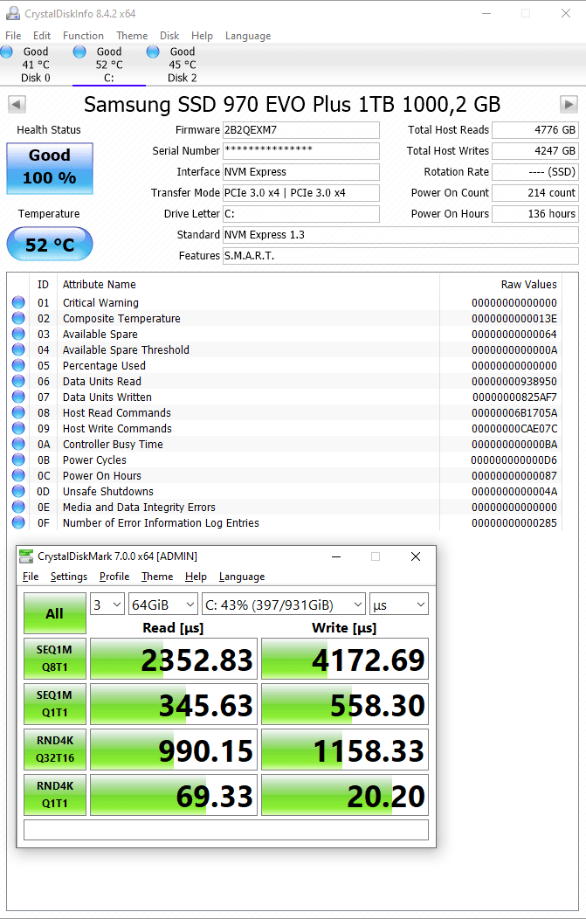Run the SEQ1M Q1T1 test
This screenshot has width=586, height=919.
(55, 704)
